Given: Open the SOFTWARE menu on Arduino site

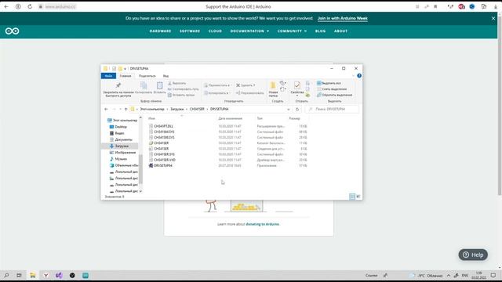Looking at the screenshot, I should (x=190, y=31).
